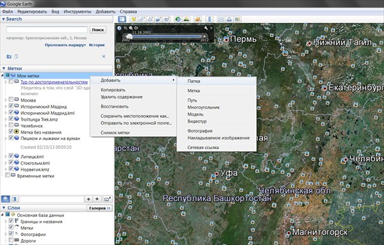Select Многоугольник in the submenu
This screenshot has width=384, height=245.
[x=217, y=107]
